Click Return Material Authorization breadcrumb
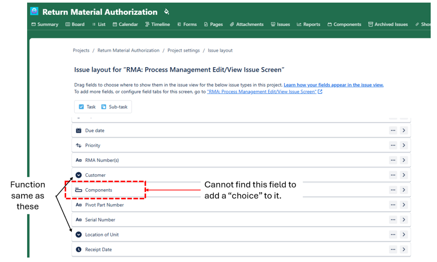Screen dimensions: 437x262 point(128,50)
